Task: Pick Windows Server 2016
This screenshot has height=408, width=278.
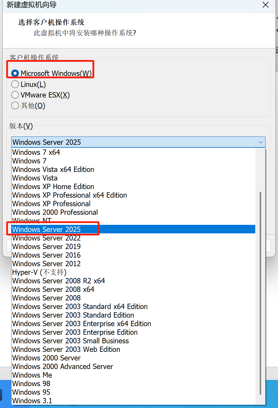Action: pyautogui.click(x=134, y=255)
